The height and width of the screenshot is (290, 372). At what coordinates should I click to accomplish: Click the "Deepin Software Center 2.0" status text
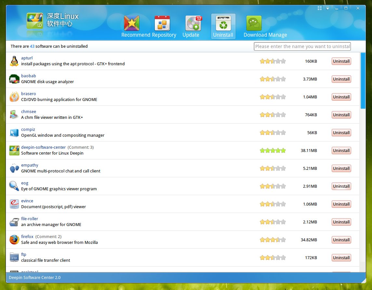click(x=35, y=277)
